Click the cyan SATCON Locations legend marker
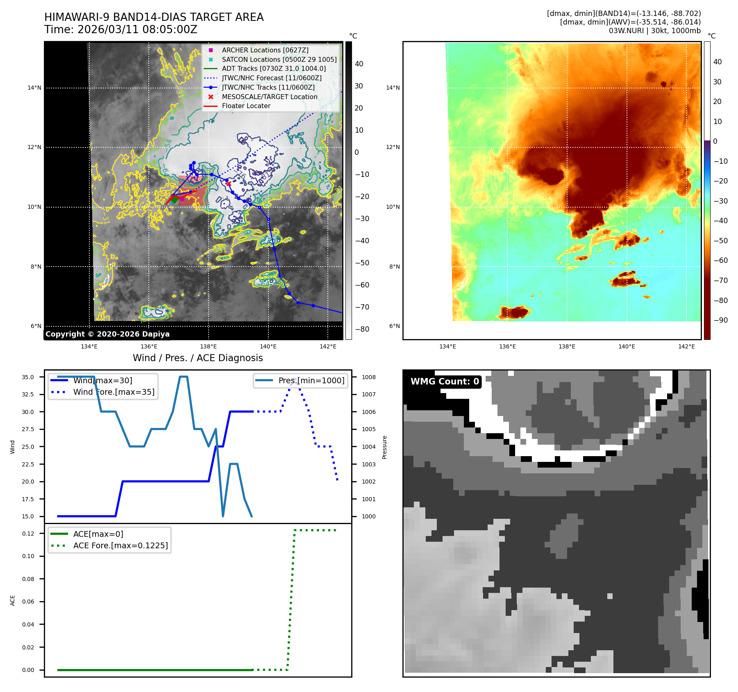Screen dimensions: 738x692 (x=211, y=59)
